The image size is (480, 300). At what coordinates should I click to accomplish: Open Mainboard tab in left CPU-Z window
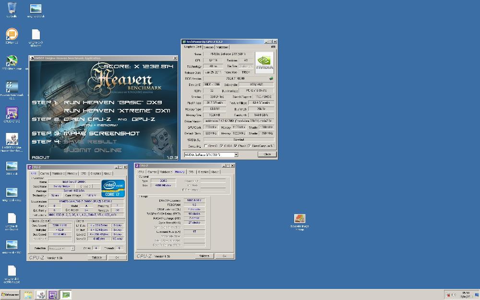tap(58, 173)
